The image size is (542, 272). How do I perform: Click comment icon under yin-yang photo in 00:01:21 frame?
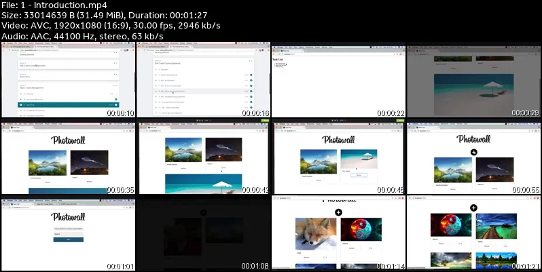[x=460, y=244]
